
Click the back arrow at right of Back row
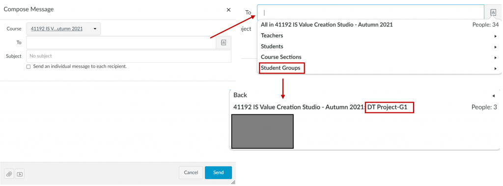(x=493, y=96)
